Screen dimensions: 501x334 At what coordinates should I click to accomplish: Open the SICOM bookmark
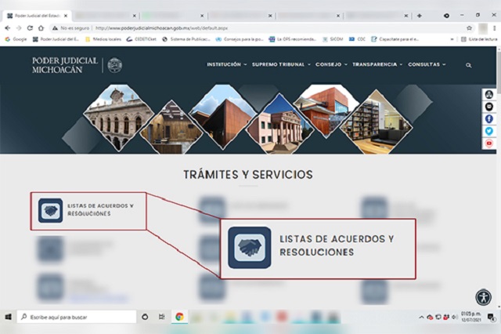tap(333, 39)
